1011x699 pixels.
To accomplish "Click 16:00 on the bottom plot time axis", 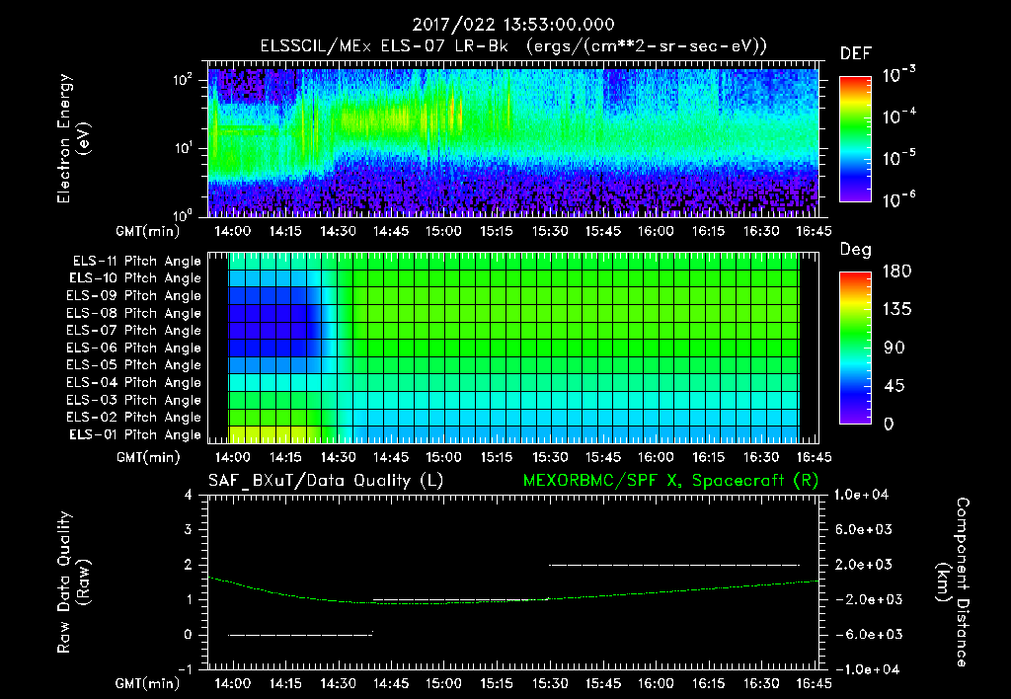I will click(656, 683).
